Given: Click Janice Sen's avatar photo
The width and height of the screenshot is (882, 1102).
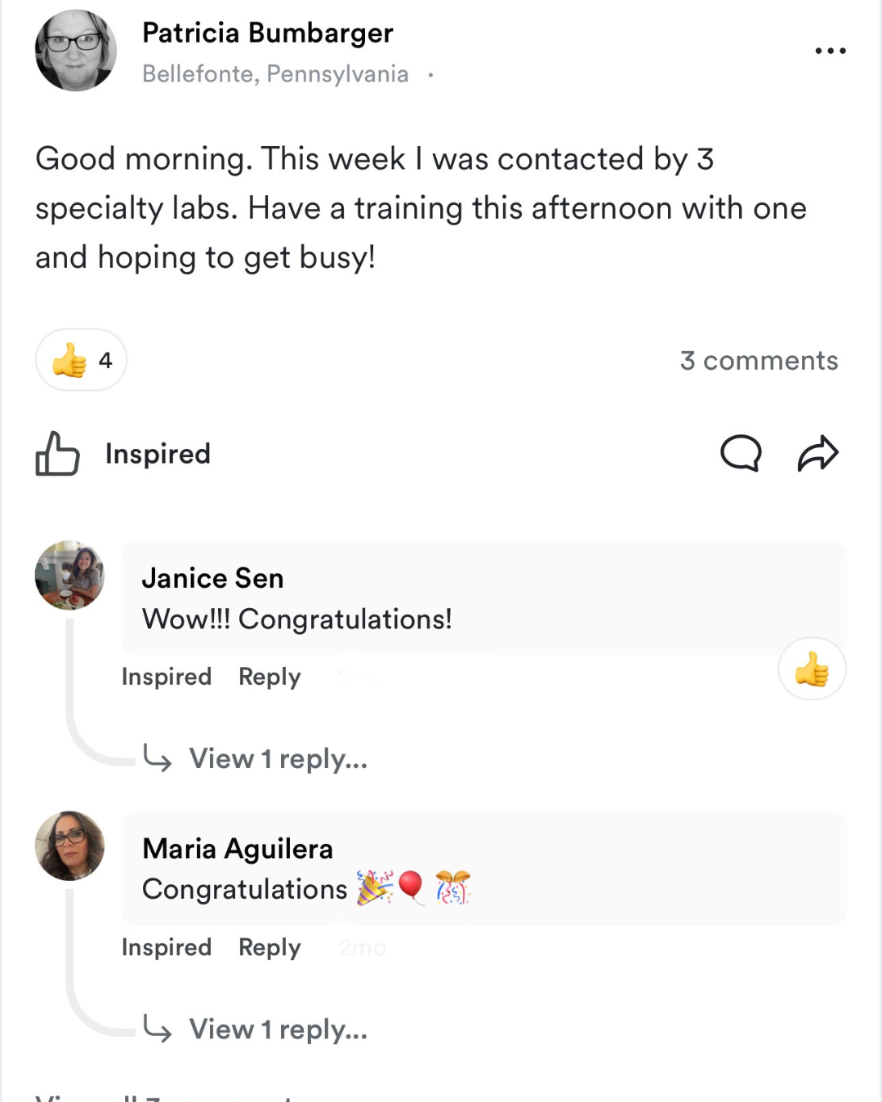Looking at the screenshot, I should click(69, 575).
